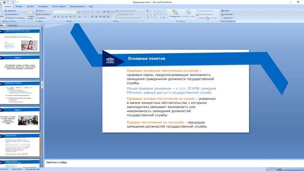Screen dimensions: 304x171
Task: Open the Главная ribbon tab
Action: coord(8,6)
